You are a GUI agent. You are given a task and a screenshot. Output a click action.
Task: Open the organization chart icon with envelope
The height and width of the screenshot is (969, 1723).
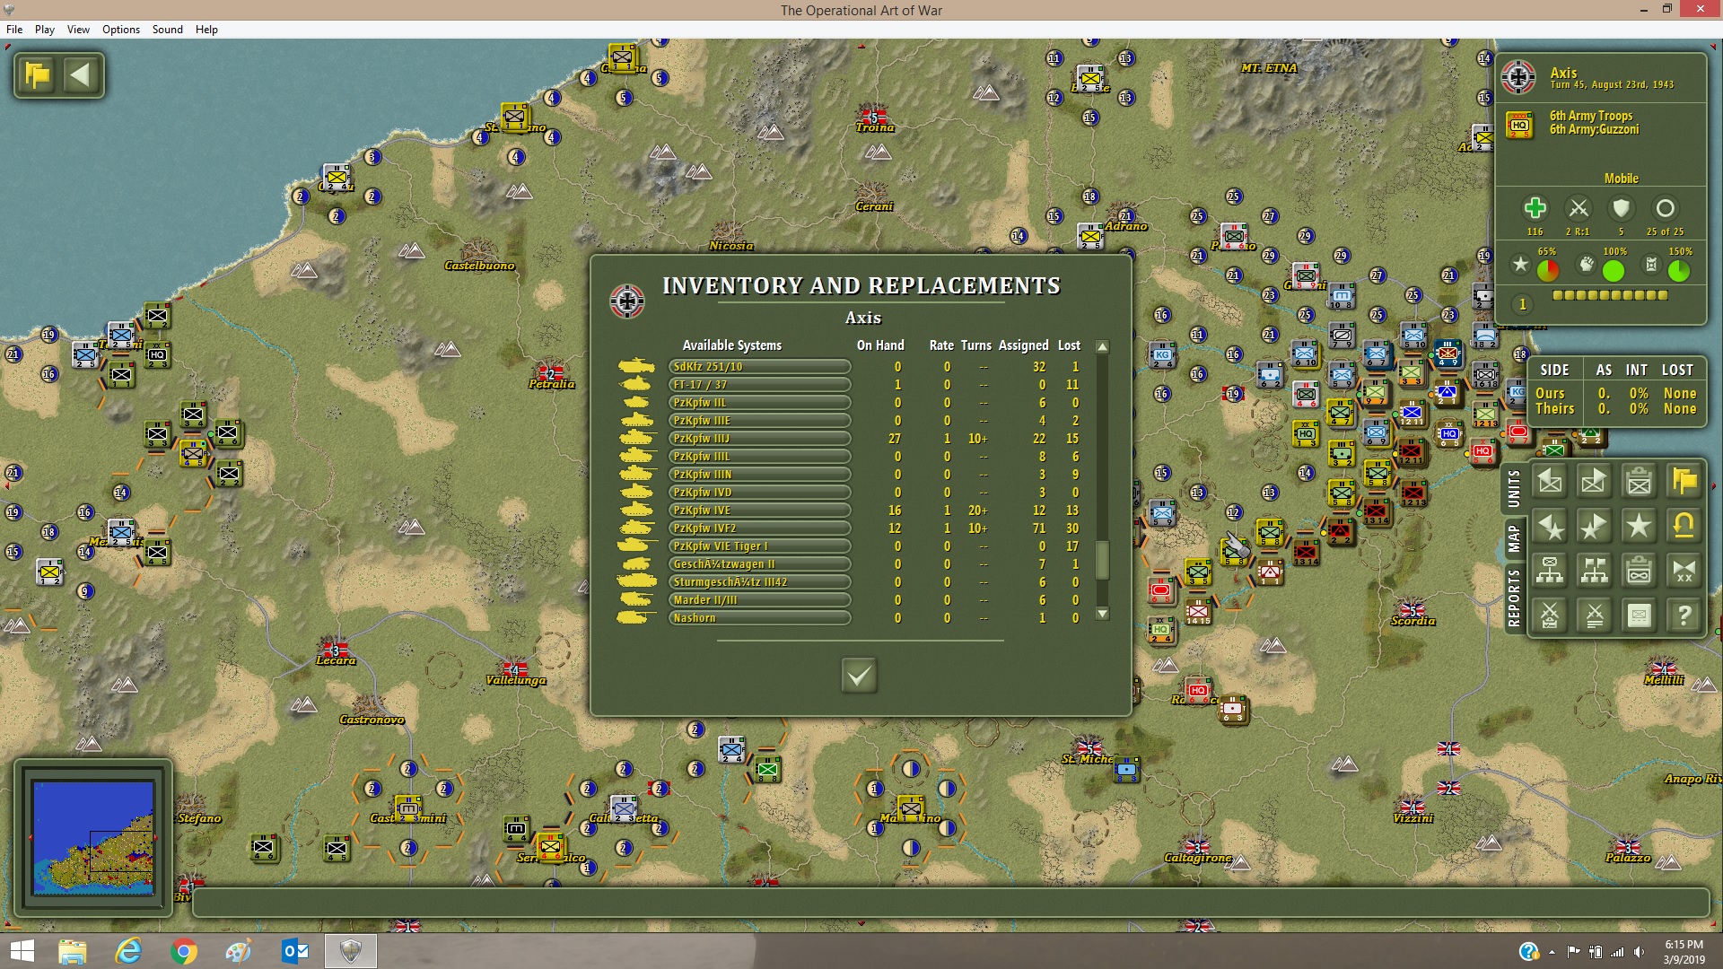1550,571
